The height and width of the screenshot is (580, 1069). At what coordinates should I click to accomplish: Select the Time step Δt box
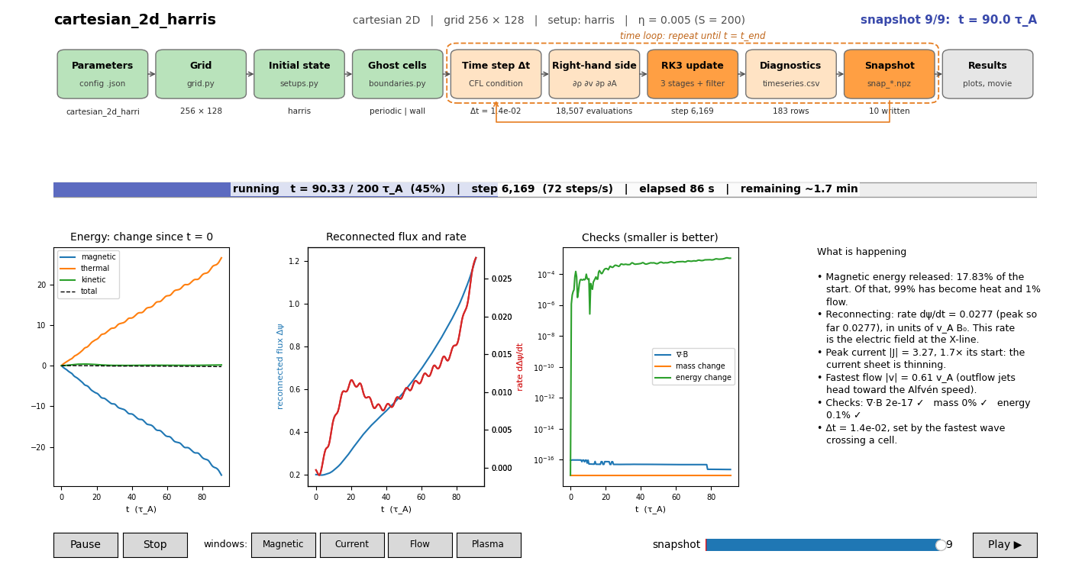tap(496, 74)
